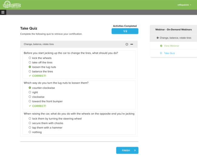Click the circle status icon in quiz header
Viewport: 197px width, 159px height.
coord(127,44)
